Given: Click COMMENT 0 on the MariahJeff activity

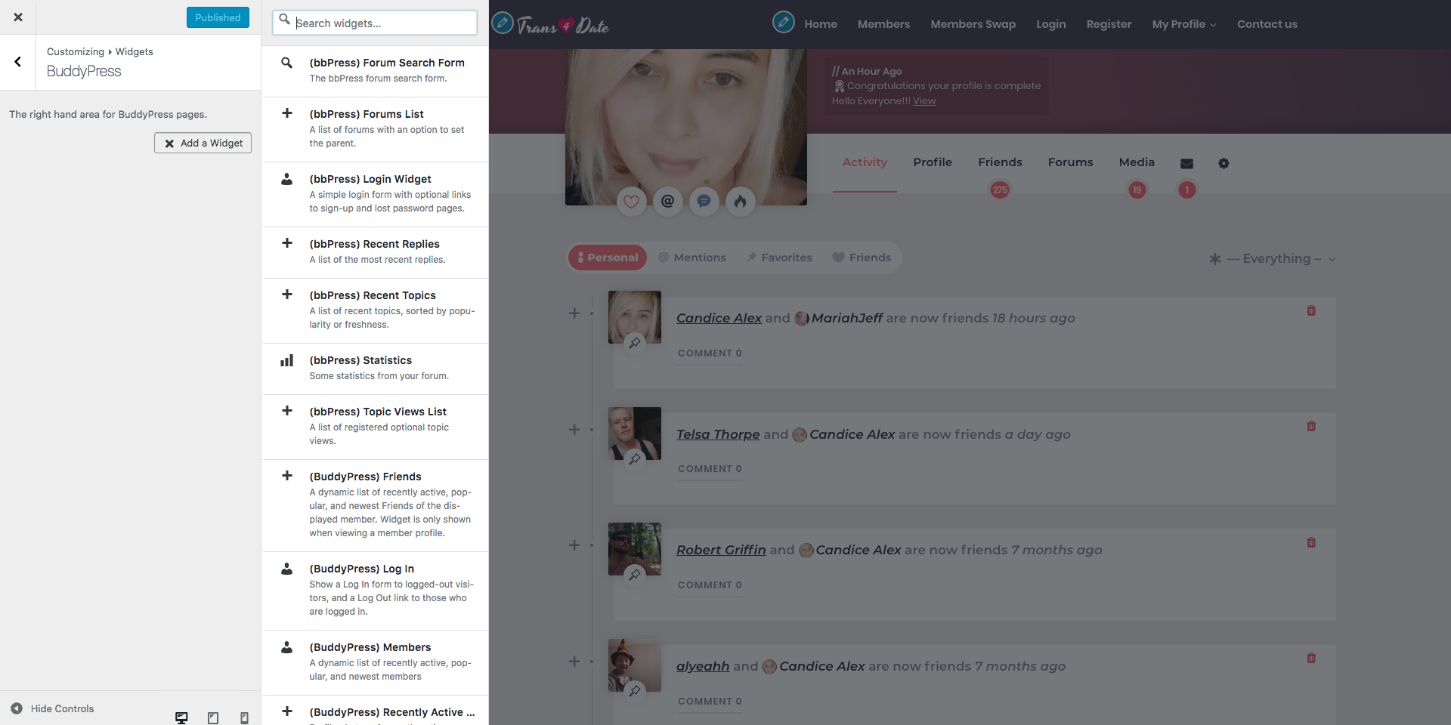Looking at the screenshot, I should pos(710,353).
